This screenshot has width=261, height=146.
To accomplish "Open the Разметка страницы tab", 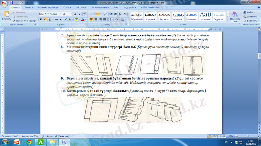I will click(x=48, y=7).
